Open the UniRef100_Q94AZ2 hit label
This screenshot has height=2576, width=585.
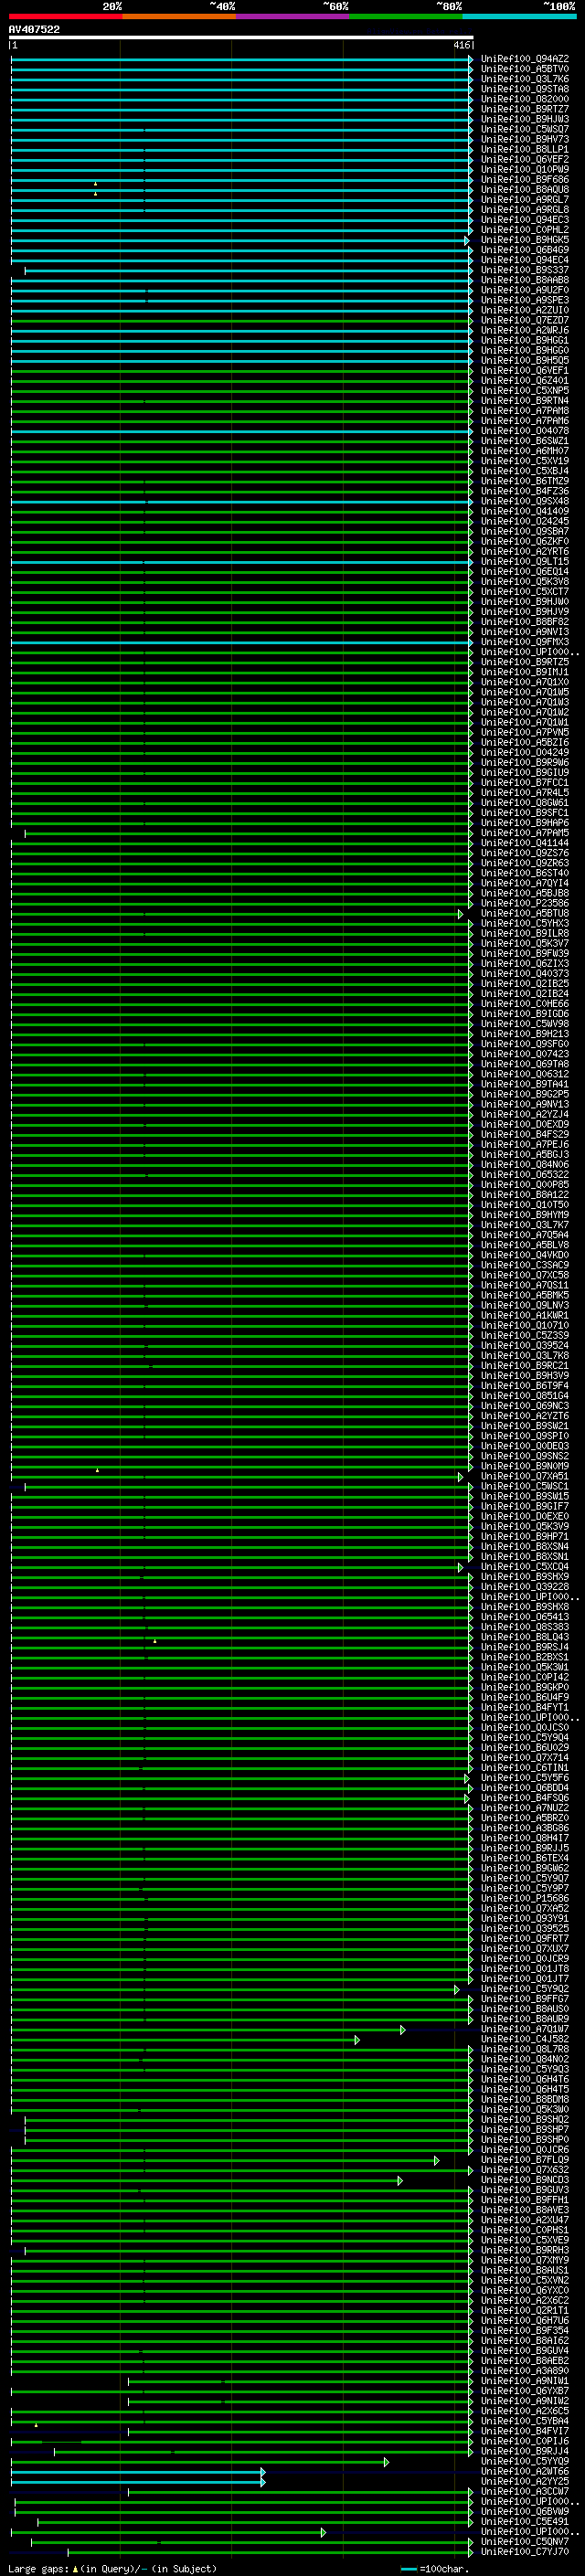pyautogui.click(x=525, y=59)
